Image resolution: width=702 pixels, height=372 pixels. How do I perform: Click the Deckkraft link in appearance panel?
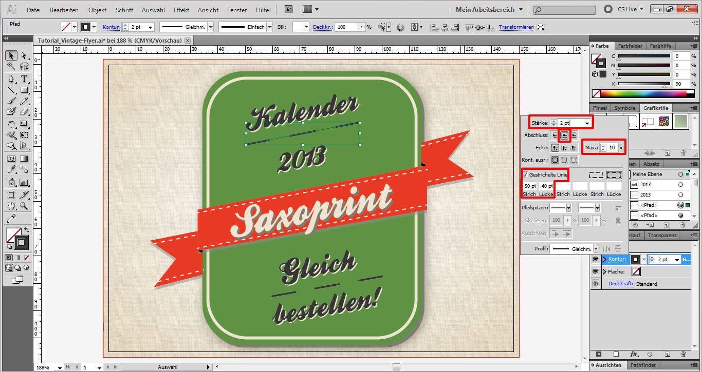pos(620,284)
